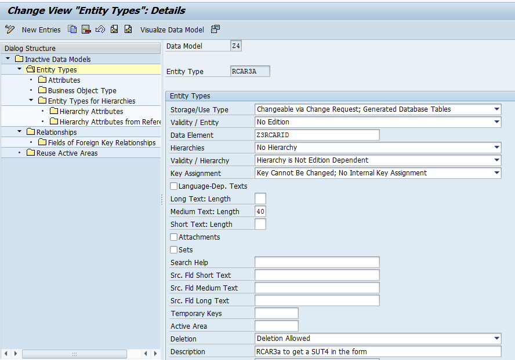Click the Entity Type field RCAR3A
Screen dimensions: 515x360
tap(250, 71)
